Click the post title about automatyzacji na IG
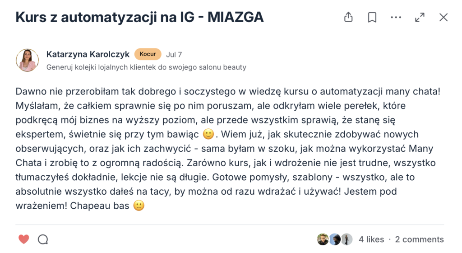The width and height of the screenshot is (462, 253). pyautogui.click(x=139, y=17)
